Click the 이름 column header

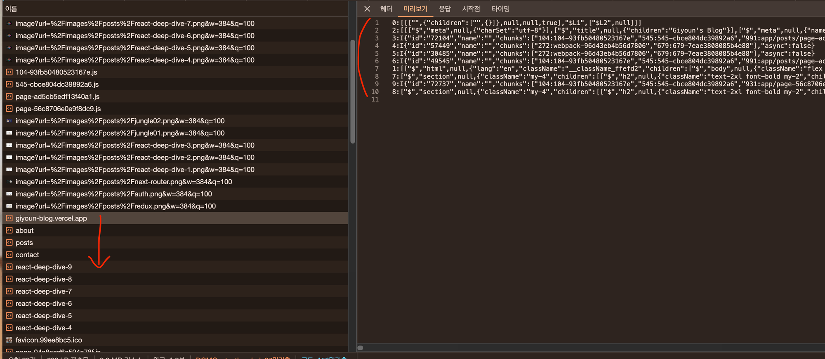coord(11,9)
